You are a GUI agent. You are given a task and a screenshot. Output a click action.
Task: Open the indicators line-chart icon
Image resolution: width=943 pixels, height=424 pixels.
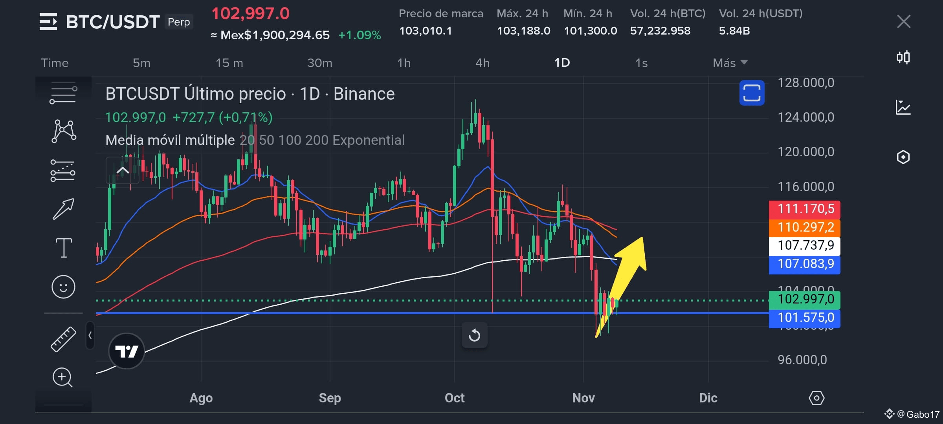click(x=903, y=107)
